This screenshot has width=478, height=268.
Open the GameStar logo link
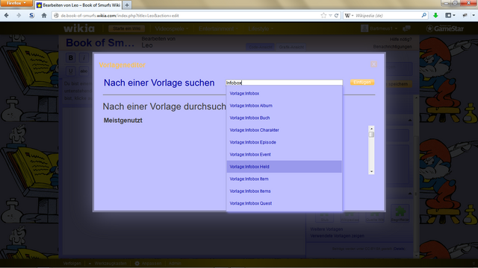[x=445, y=28]
